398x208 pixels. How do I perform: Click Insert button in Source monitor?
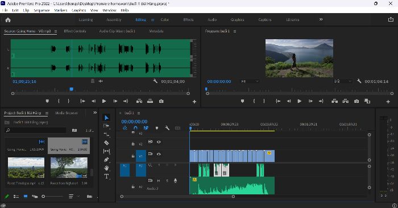tap(139, 101)
